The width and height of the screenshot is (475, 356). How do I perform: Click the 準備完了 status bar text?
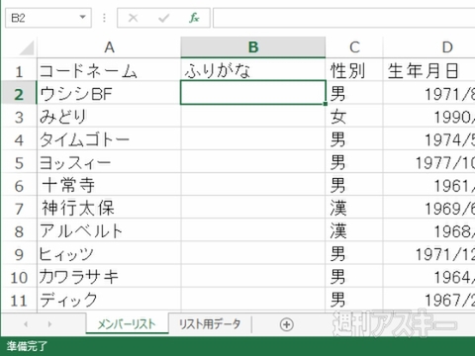pos(27,346)
